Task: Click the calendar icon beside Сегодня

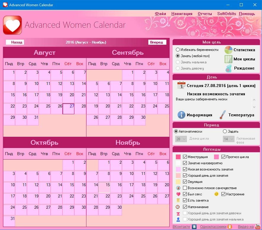Action: pyautogui.click(x=181, y=85)
